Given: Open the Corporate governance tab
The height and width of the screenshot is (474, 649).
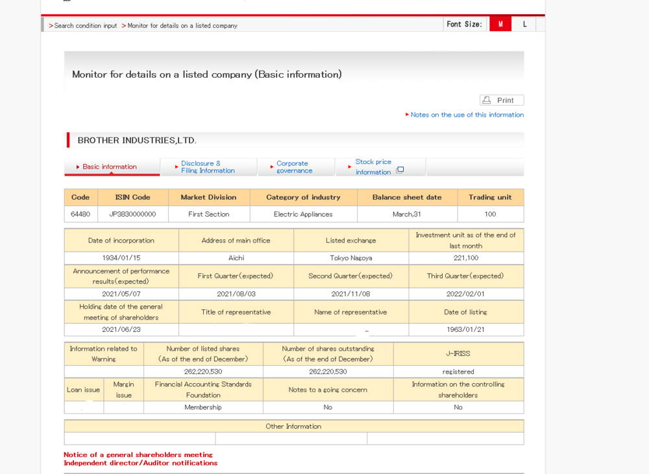Looking at the screenshot, I should (294, 167).
